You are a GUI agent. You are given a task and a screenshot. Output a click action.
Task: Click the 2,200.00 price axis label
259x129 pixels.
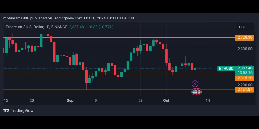coord(245,85)
